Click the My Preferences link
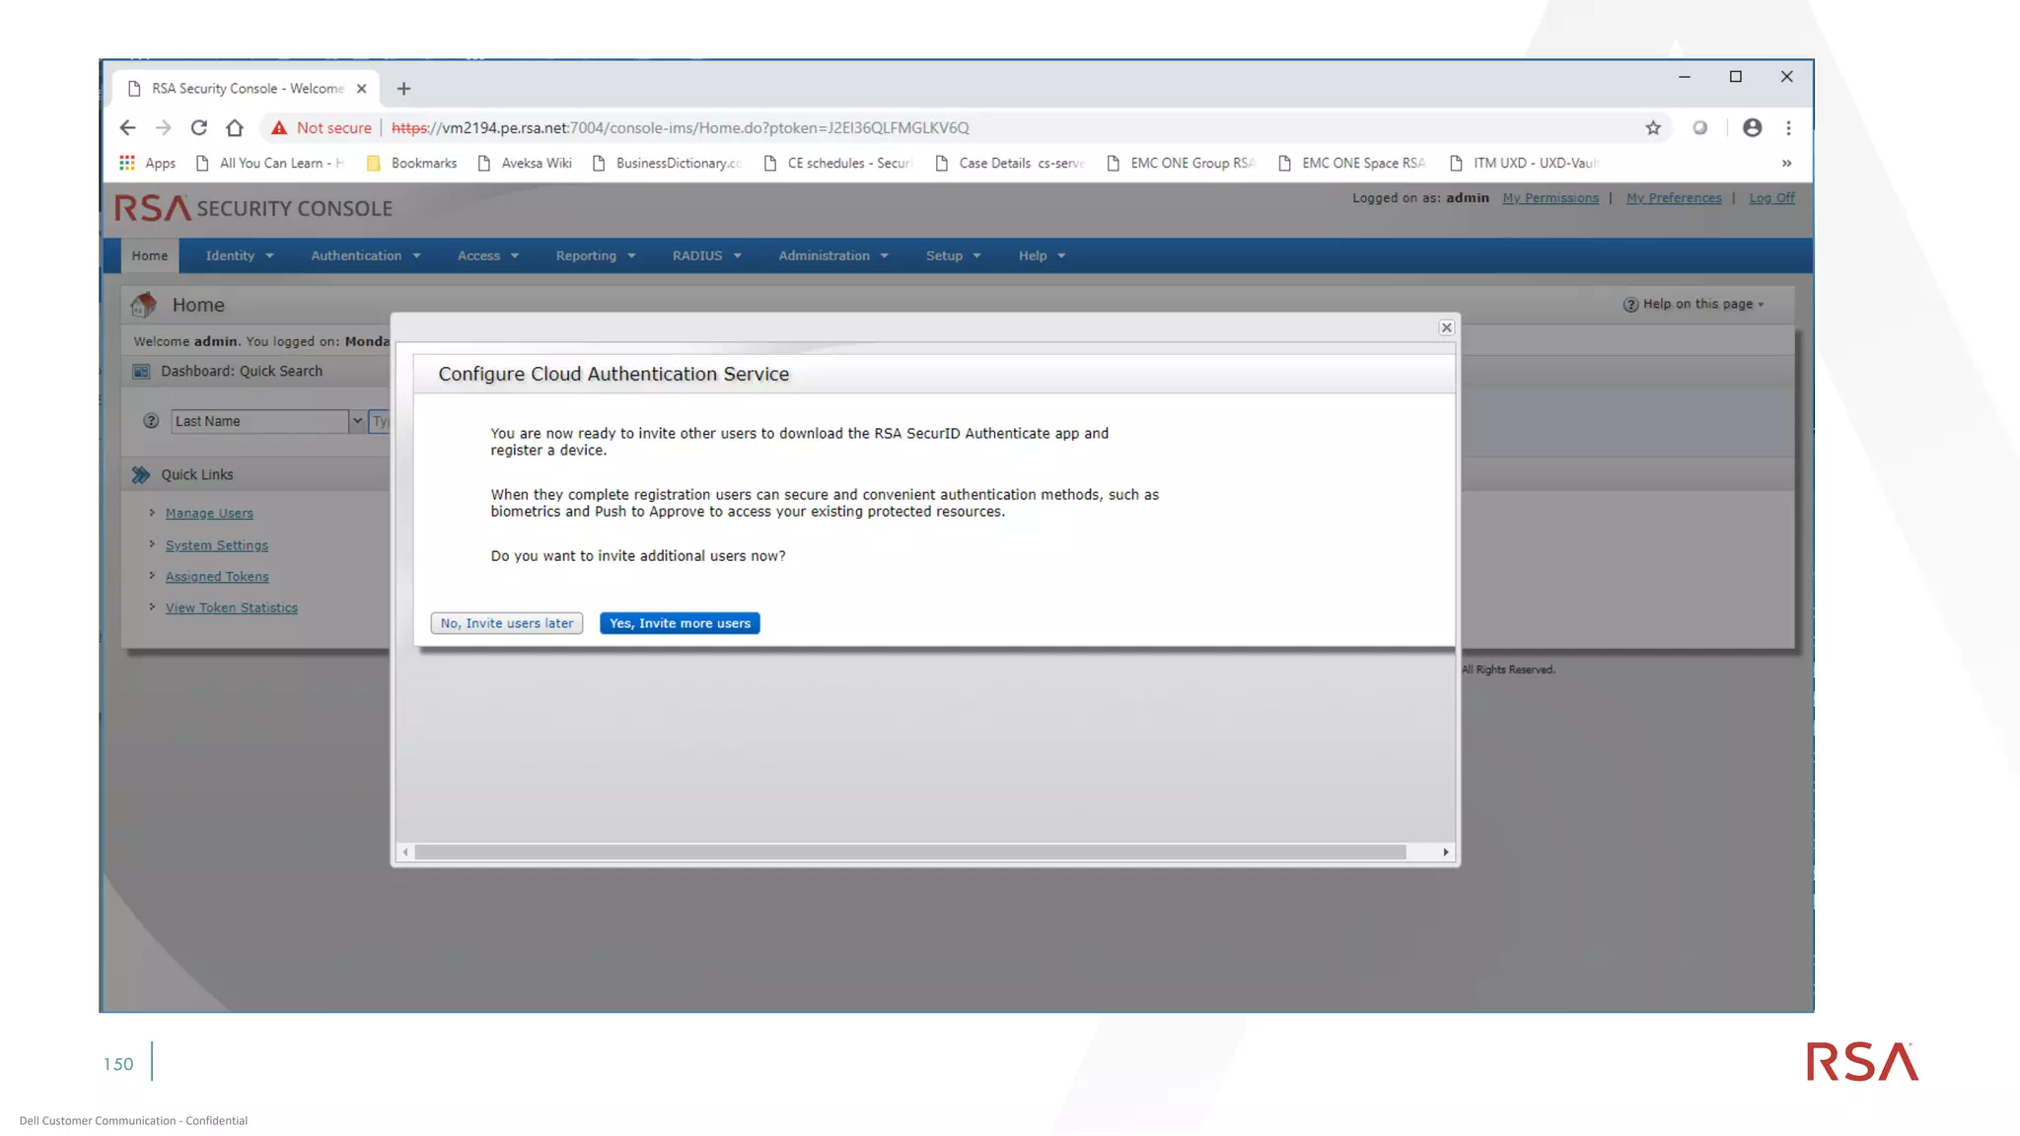Image resolution: width=2020 pixels, height=1136 pixels. tap(1674, 198)
